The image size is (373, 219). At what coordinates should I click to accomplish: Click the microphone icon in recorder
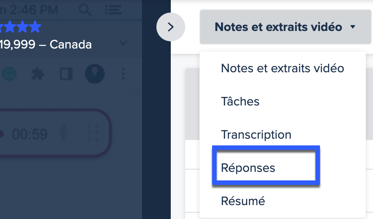[64, 133]
